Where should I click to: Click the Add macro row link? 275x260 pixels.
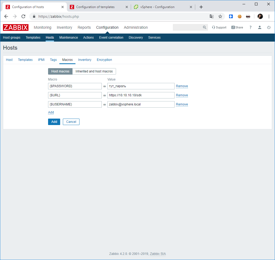point(51,112)
